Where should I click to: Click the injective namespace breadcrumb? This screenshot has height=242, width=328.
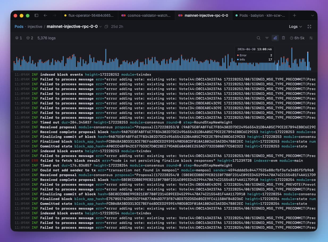35,27
